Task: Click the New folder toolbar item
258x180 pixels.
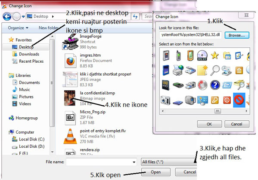Action: click(48, 28)
